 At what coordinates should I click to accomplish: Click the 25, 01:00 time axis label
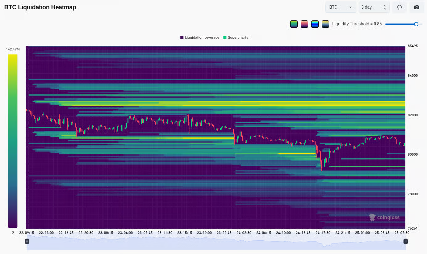[362, 233]
